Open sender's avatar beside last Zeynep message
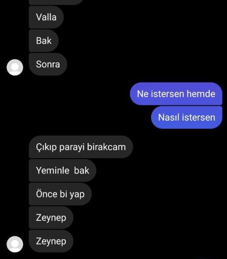 point(15,244)
